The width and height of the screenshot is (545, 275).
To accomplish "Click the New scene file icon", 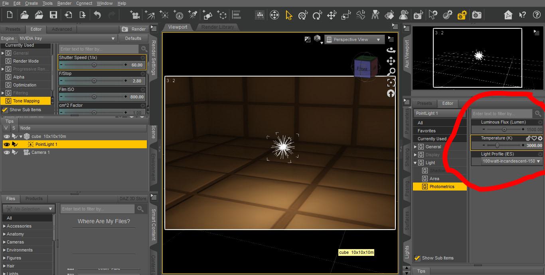I will pos(10,15).
